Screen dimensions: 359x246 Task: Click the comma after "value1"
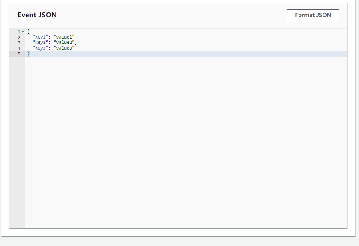point(76,37)
